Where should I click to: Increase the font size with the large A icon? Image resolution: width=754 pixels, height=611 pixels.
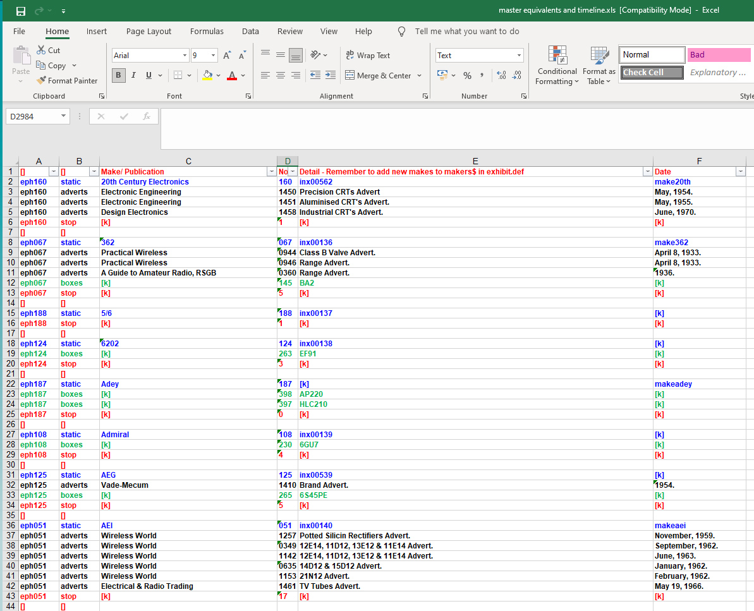[x=226, y=55]
